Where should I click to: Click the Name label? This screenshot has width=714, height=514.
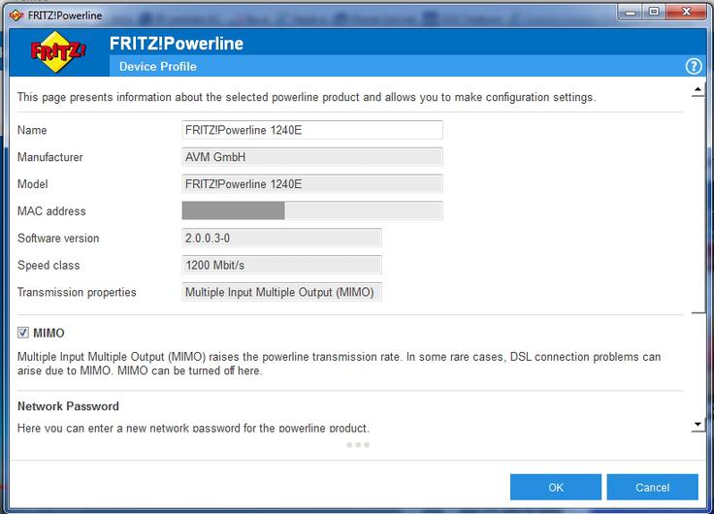32,130
